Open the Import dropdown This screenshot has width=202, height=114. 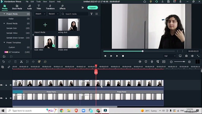click(40, 14)
